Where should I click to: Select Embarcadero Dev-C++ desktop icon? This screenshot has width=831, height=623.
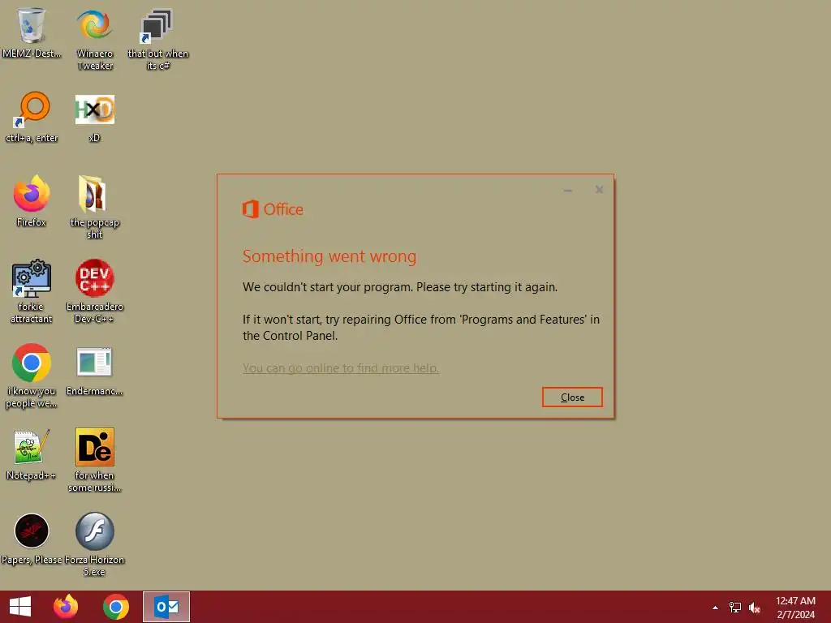[x=94, y=291]
